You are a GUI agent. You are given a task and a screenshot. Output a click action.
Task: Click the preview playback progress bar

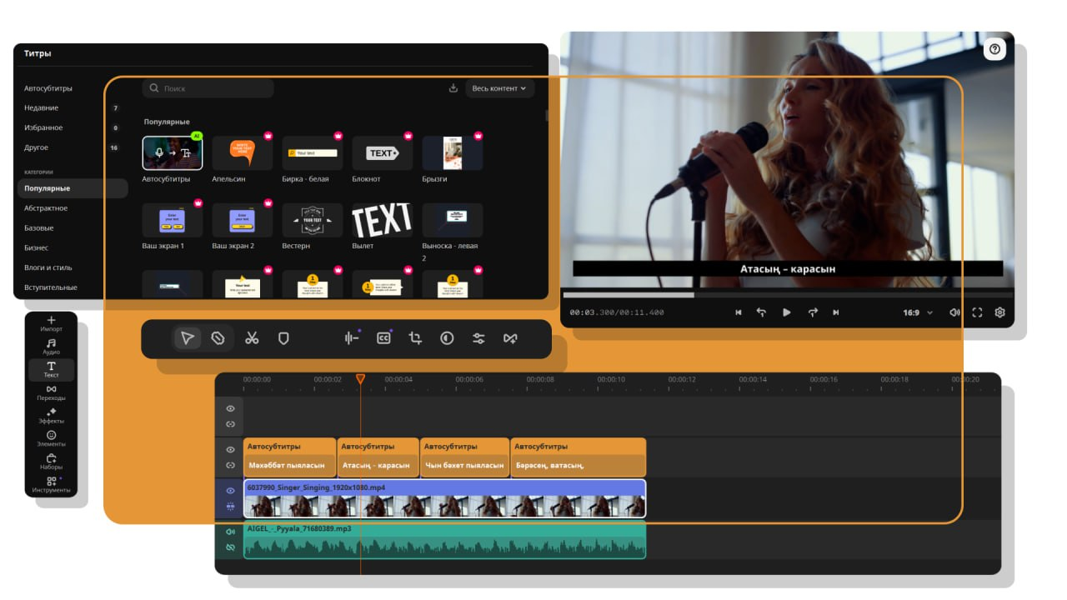point(787,294)
